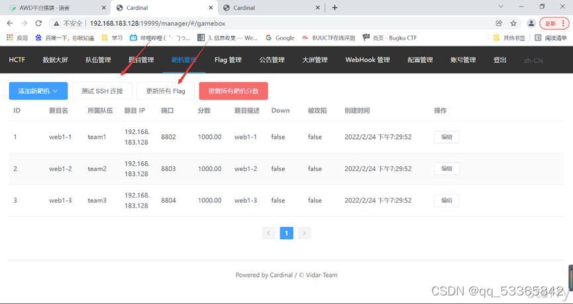Click the team3 所属队伍 cell
This screenshot has width=573, height=304.
(x=97, y=200)
